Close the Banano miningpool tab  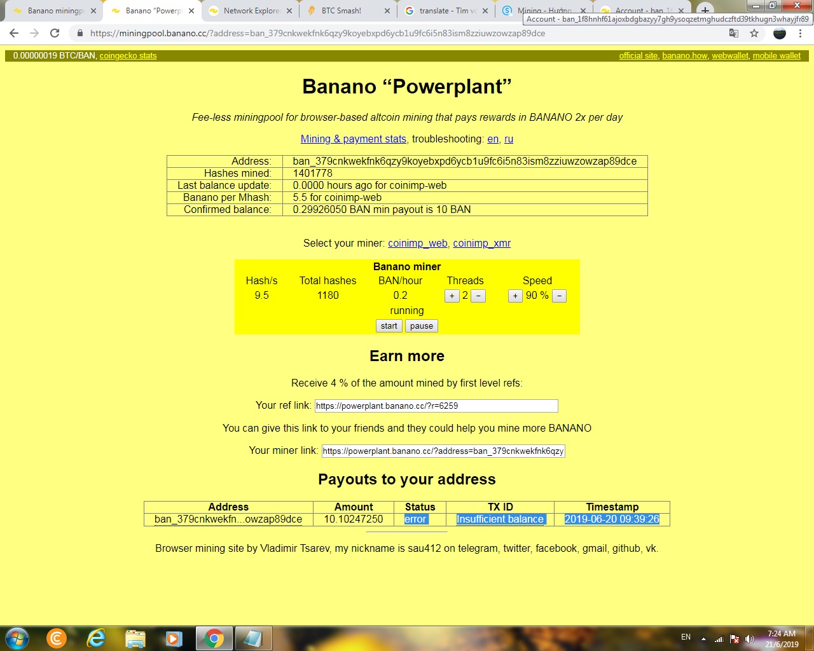point(93,11)
